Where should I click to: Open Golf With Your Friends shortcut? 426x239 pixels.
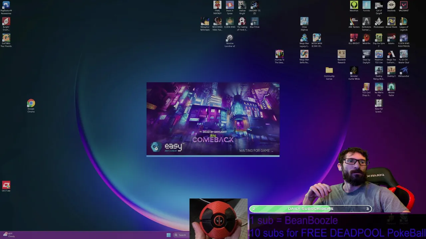pyautogui.click(x=6, y=40)
